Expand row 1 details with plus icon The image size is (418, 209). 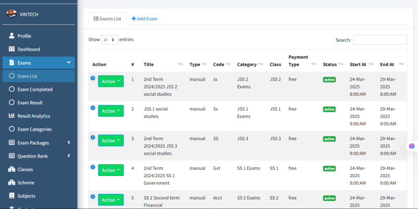point(93,78)
